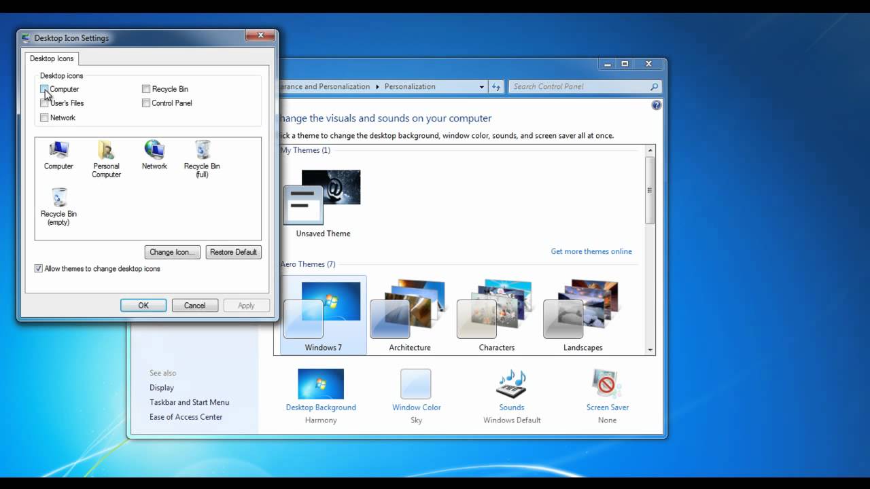The height and width of the screenshot is (489, 870).
Task: Follow the Get more themes online link
Action: [x=591, y=251]
